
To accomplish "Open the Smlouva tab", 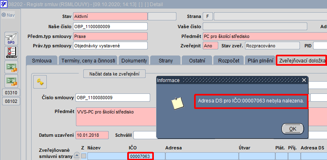I will (x=42, y=61).
